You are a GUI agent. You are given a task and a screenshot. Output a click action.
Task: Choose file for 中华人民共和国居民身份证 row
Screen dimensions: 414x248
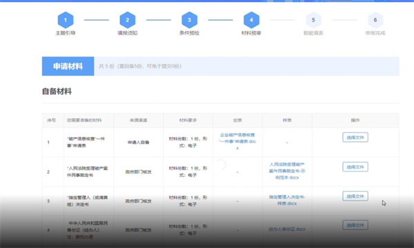[x=355, y=225]
